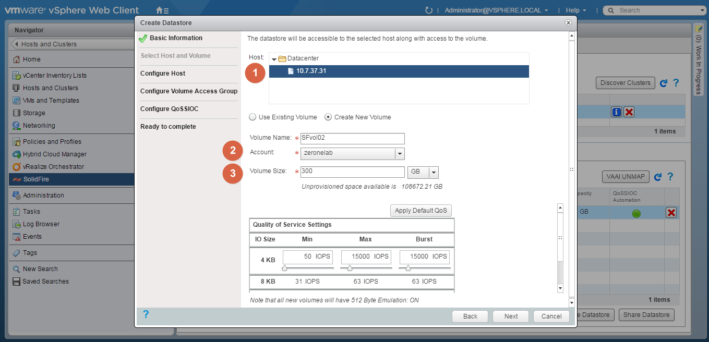The width and height of the screenshot is (709, 342).
Task: Click the Max IOPS slider handle
Action: [x=350, y=268]
